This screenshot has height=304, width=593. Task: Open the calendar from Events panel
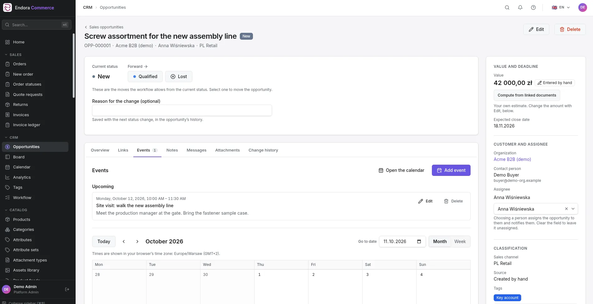[401, 170]
